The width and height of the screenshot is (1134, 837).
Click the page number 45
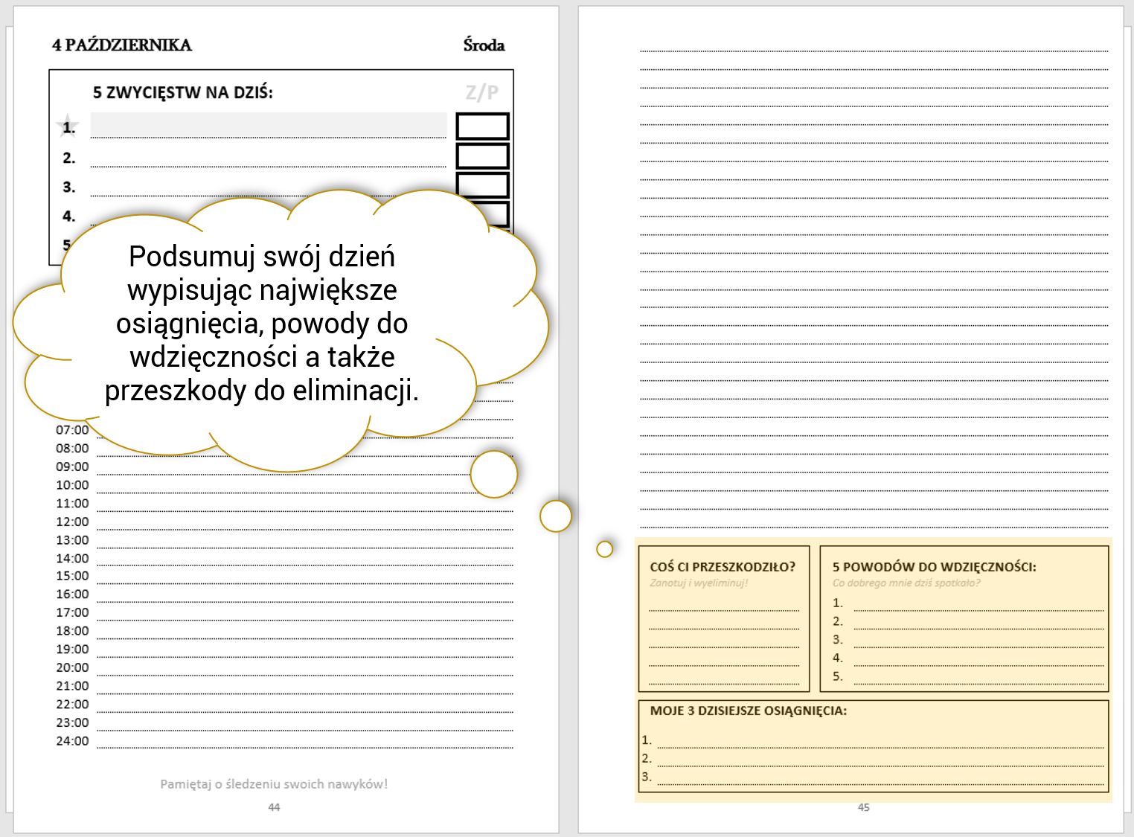coord(863,807)
